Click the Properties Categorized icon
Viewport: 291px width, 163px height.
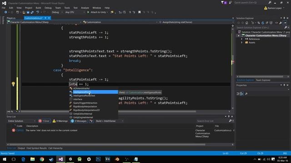coord(238,94)
